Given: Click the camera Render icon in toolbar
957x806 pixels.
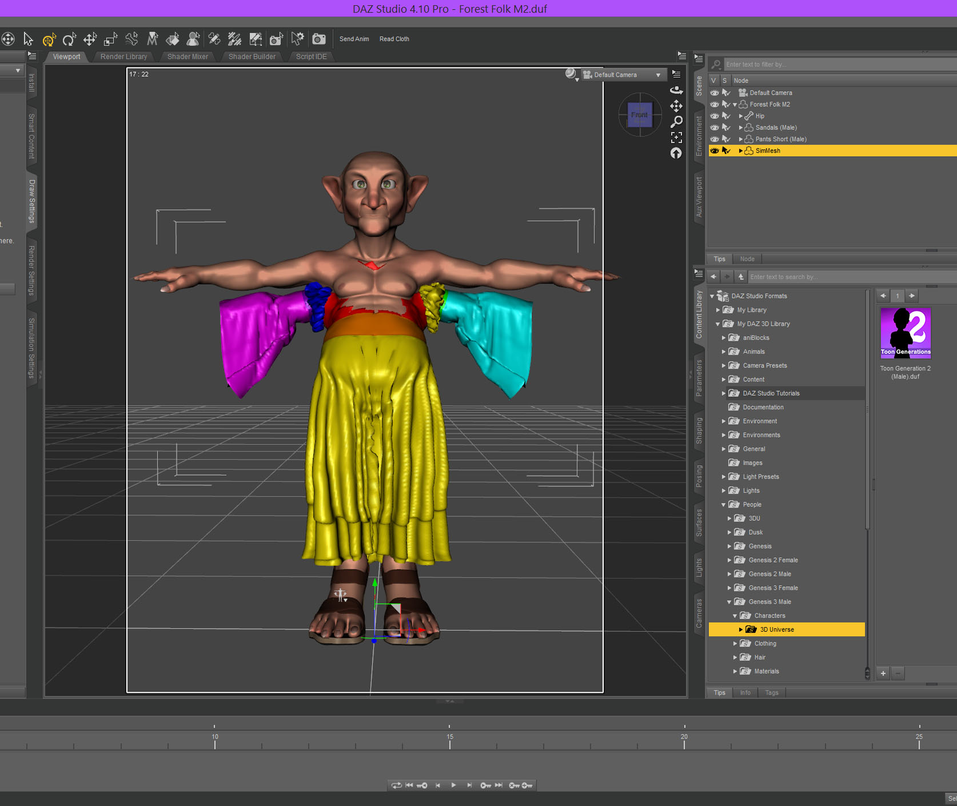Looking at the screenshot, I should pyautogui.click(x=319, y=39).
